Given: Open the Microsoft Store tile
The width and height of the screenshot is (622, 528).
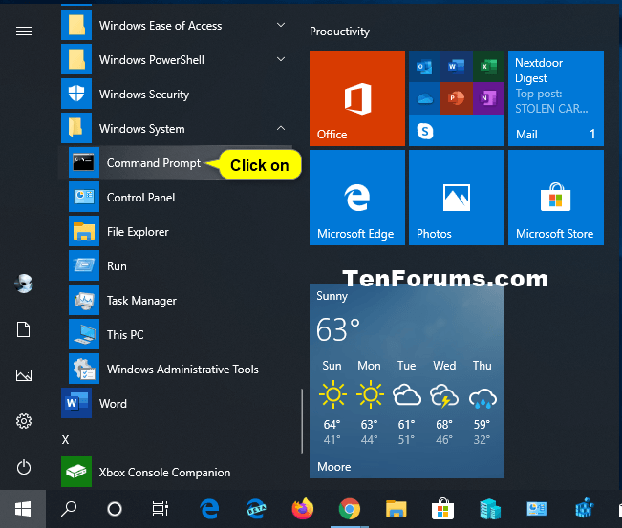Looking at the screenshot, I should (556, 198).
